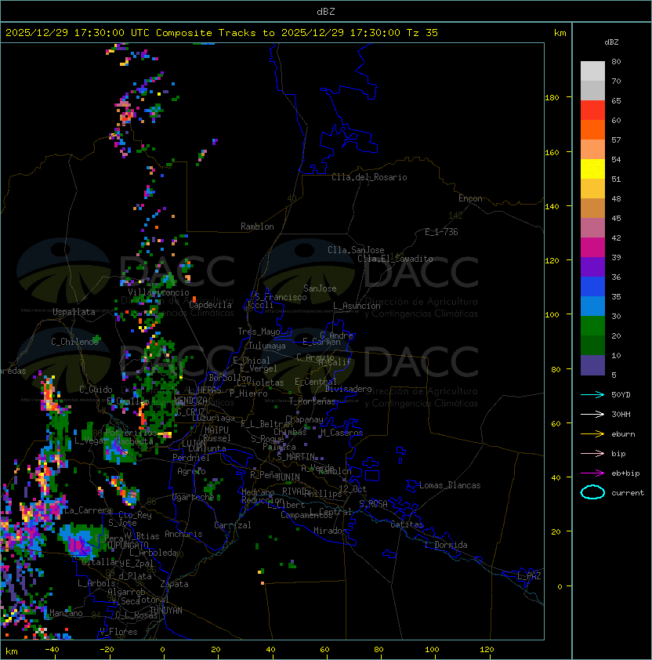Click the 'dBZ' title at window top

coord(326,11)
